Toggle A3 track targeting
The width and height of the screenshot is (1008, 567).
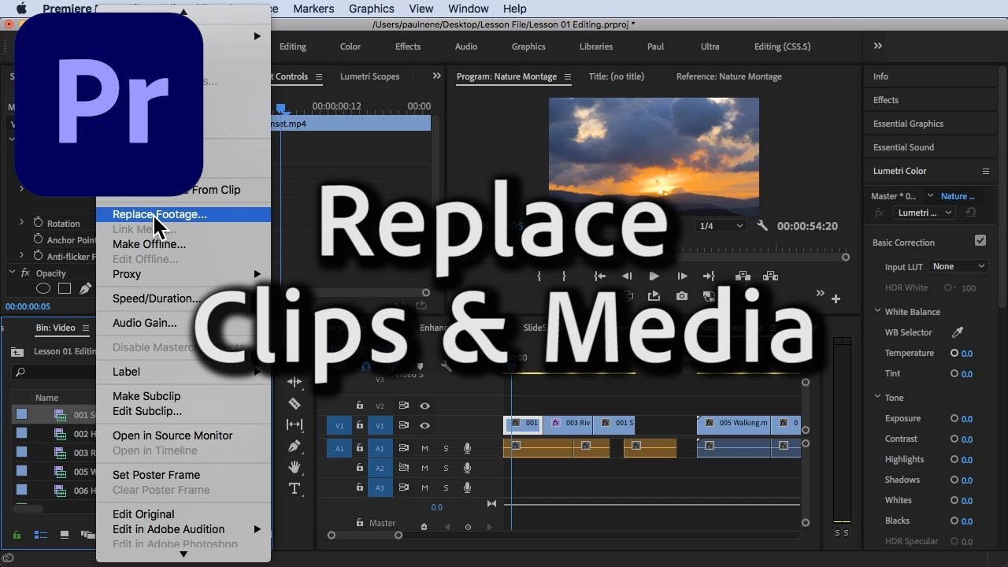pos(379,488)
